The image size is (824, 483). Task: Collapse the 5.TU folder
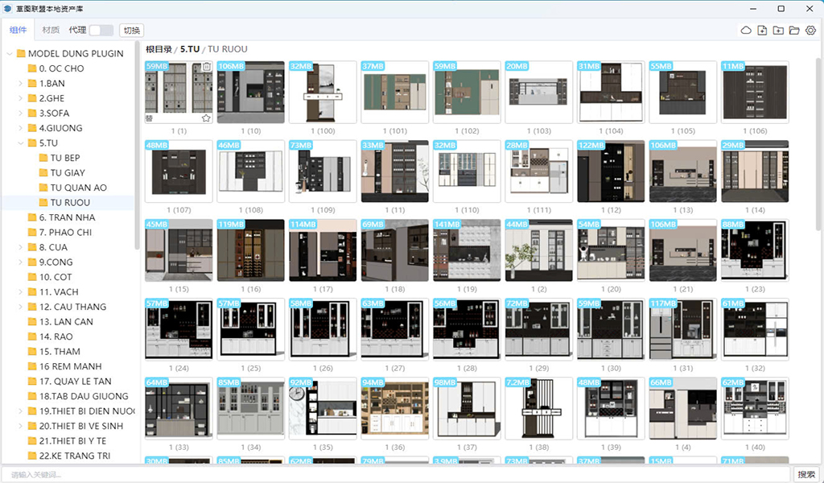21,143
